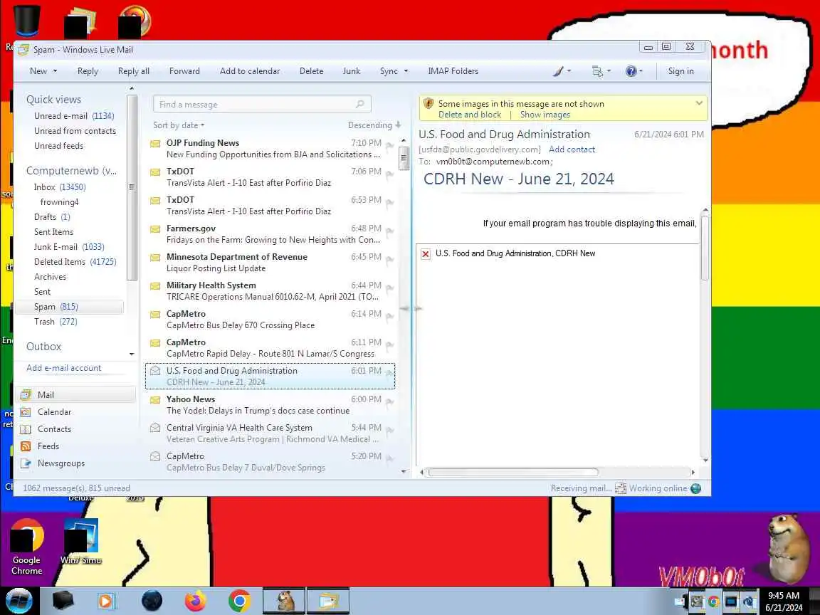Click the security shield icon in info bar
Image resolution: width=820 pixels, height=615 pixels.
click(429, 103)
